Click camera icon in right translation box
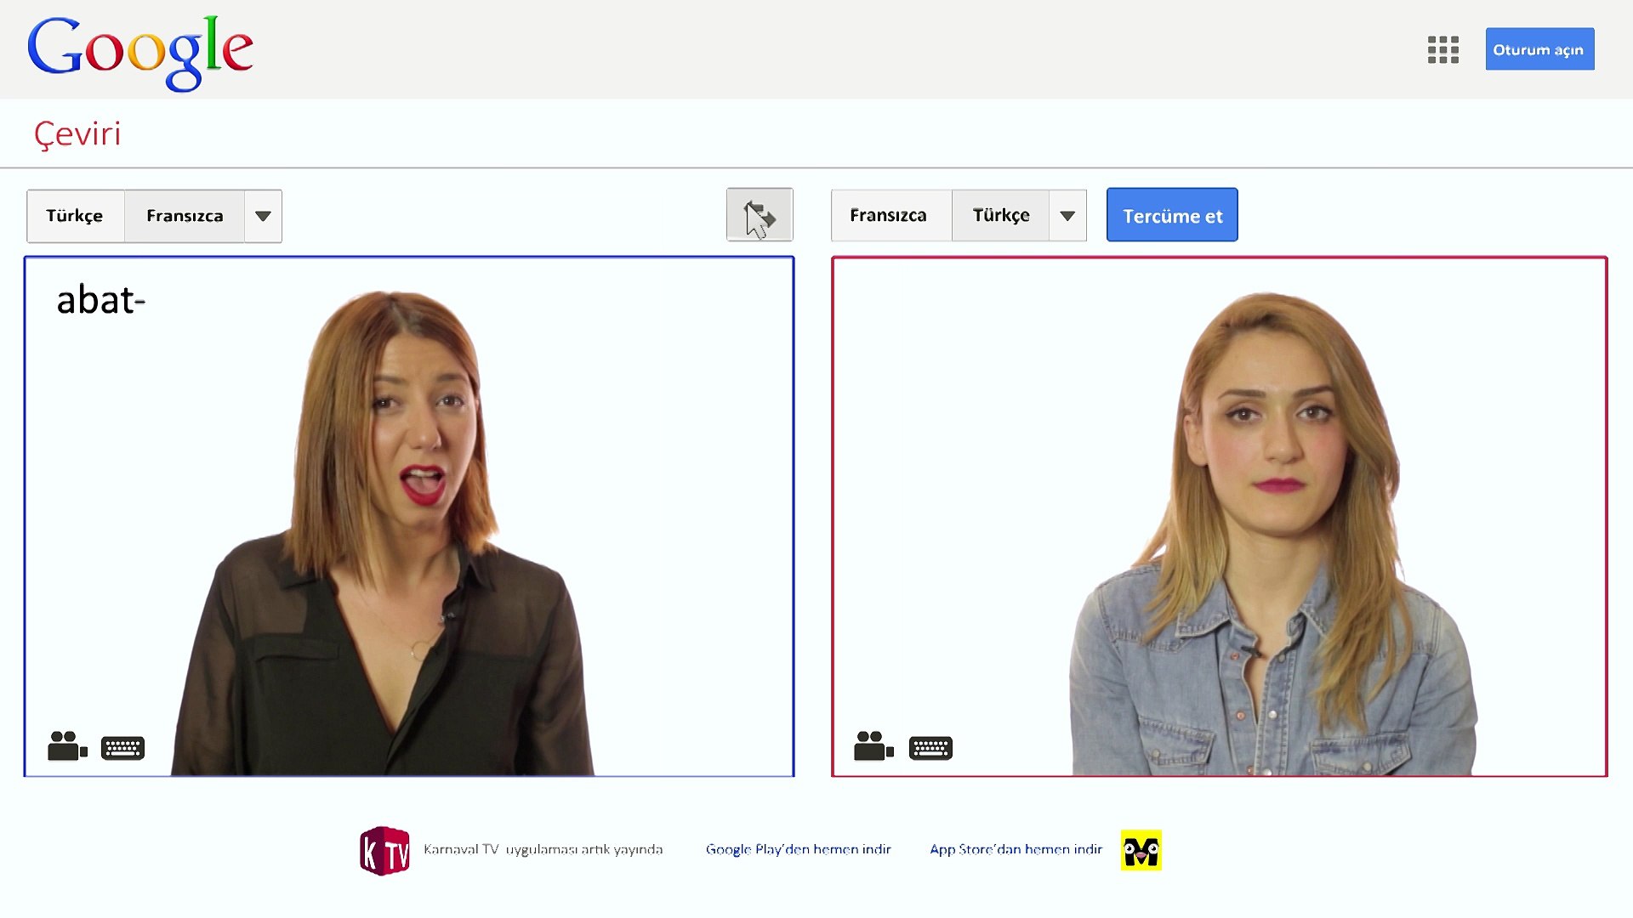The image size is (1633, 918). click(873, 746)
